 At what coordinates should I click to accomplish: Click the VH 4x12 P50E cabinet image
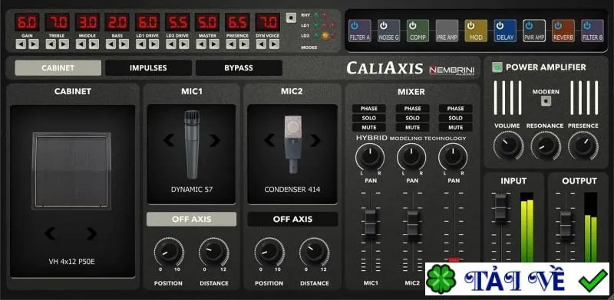point(71,171)
